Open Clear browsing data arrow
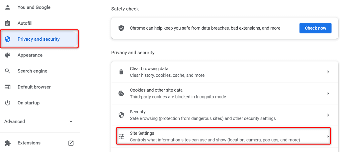This screenshot has width=340, height=152. (x=328, y=72)
